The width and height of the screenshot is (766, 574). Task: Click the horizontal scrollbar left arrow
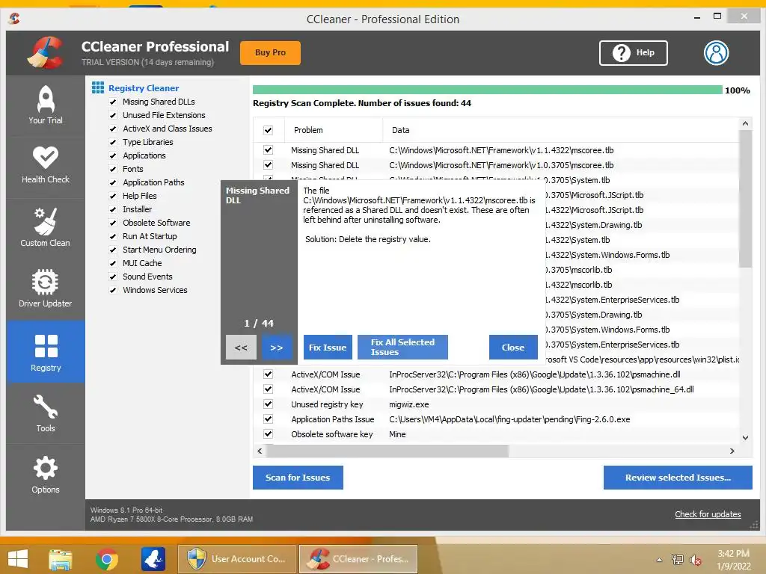point(260,451)
